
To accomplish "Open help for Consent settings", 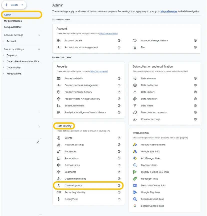I will [195, 119].
